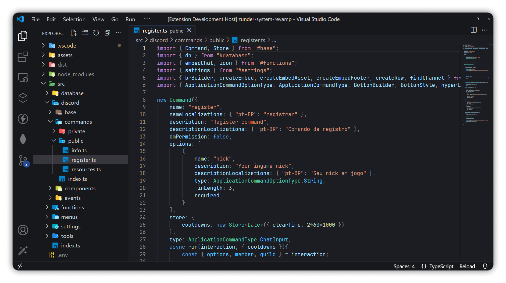Open the MongoDB leaf icon view
The image size is (506, 283).
[x=23, y=139]
